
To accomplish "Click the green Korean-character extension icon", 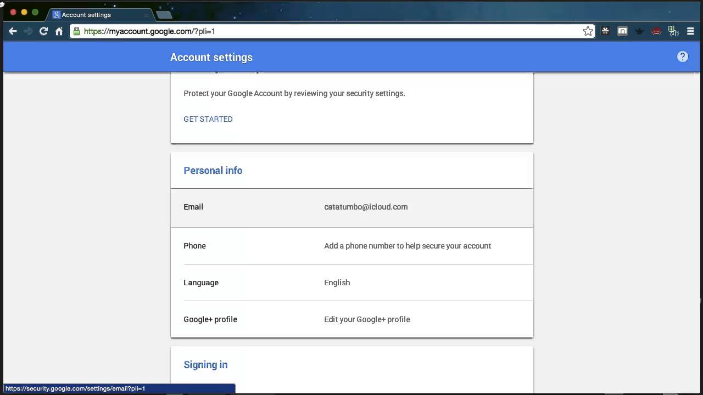I will [x=673, y=31].
